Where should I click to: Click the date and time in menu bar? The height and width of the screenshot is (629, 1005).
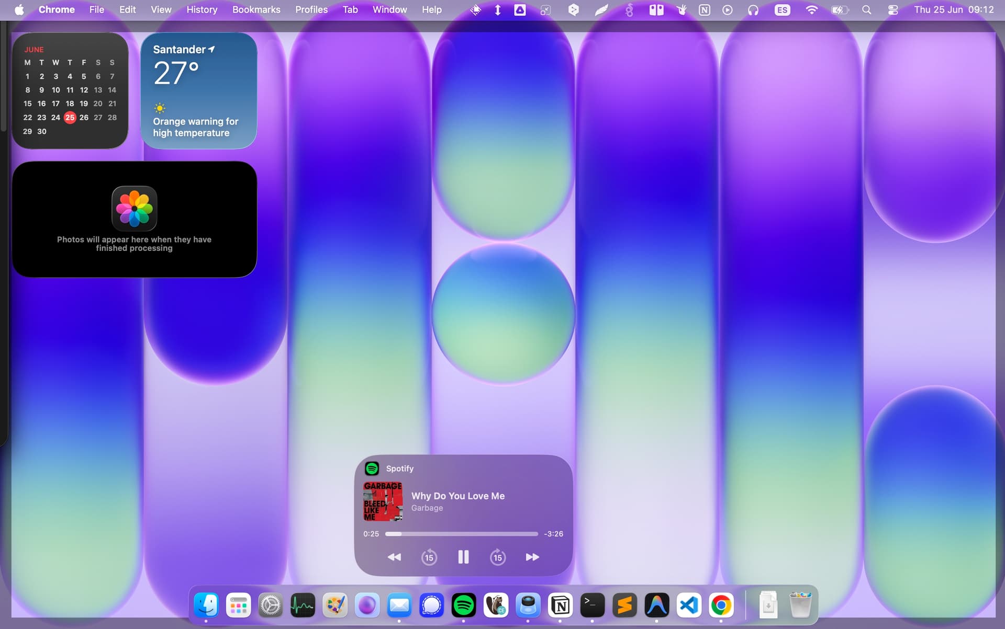click(954, 10)
